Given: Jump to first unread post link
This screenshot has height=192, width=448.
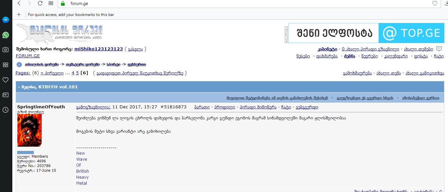Looking at the screenshot, I should pos(140,73).
